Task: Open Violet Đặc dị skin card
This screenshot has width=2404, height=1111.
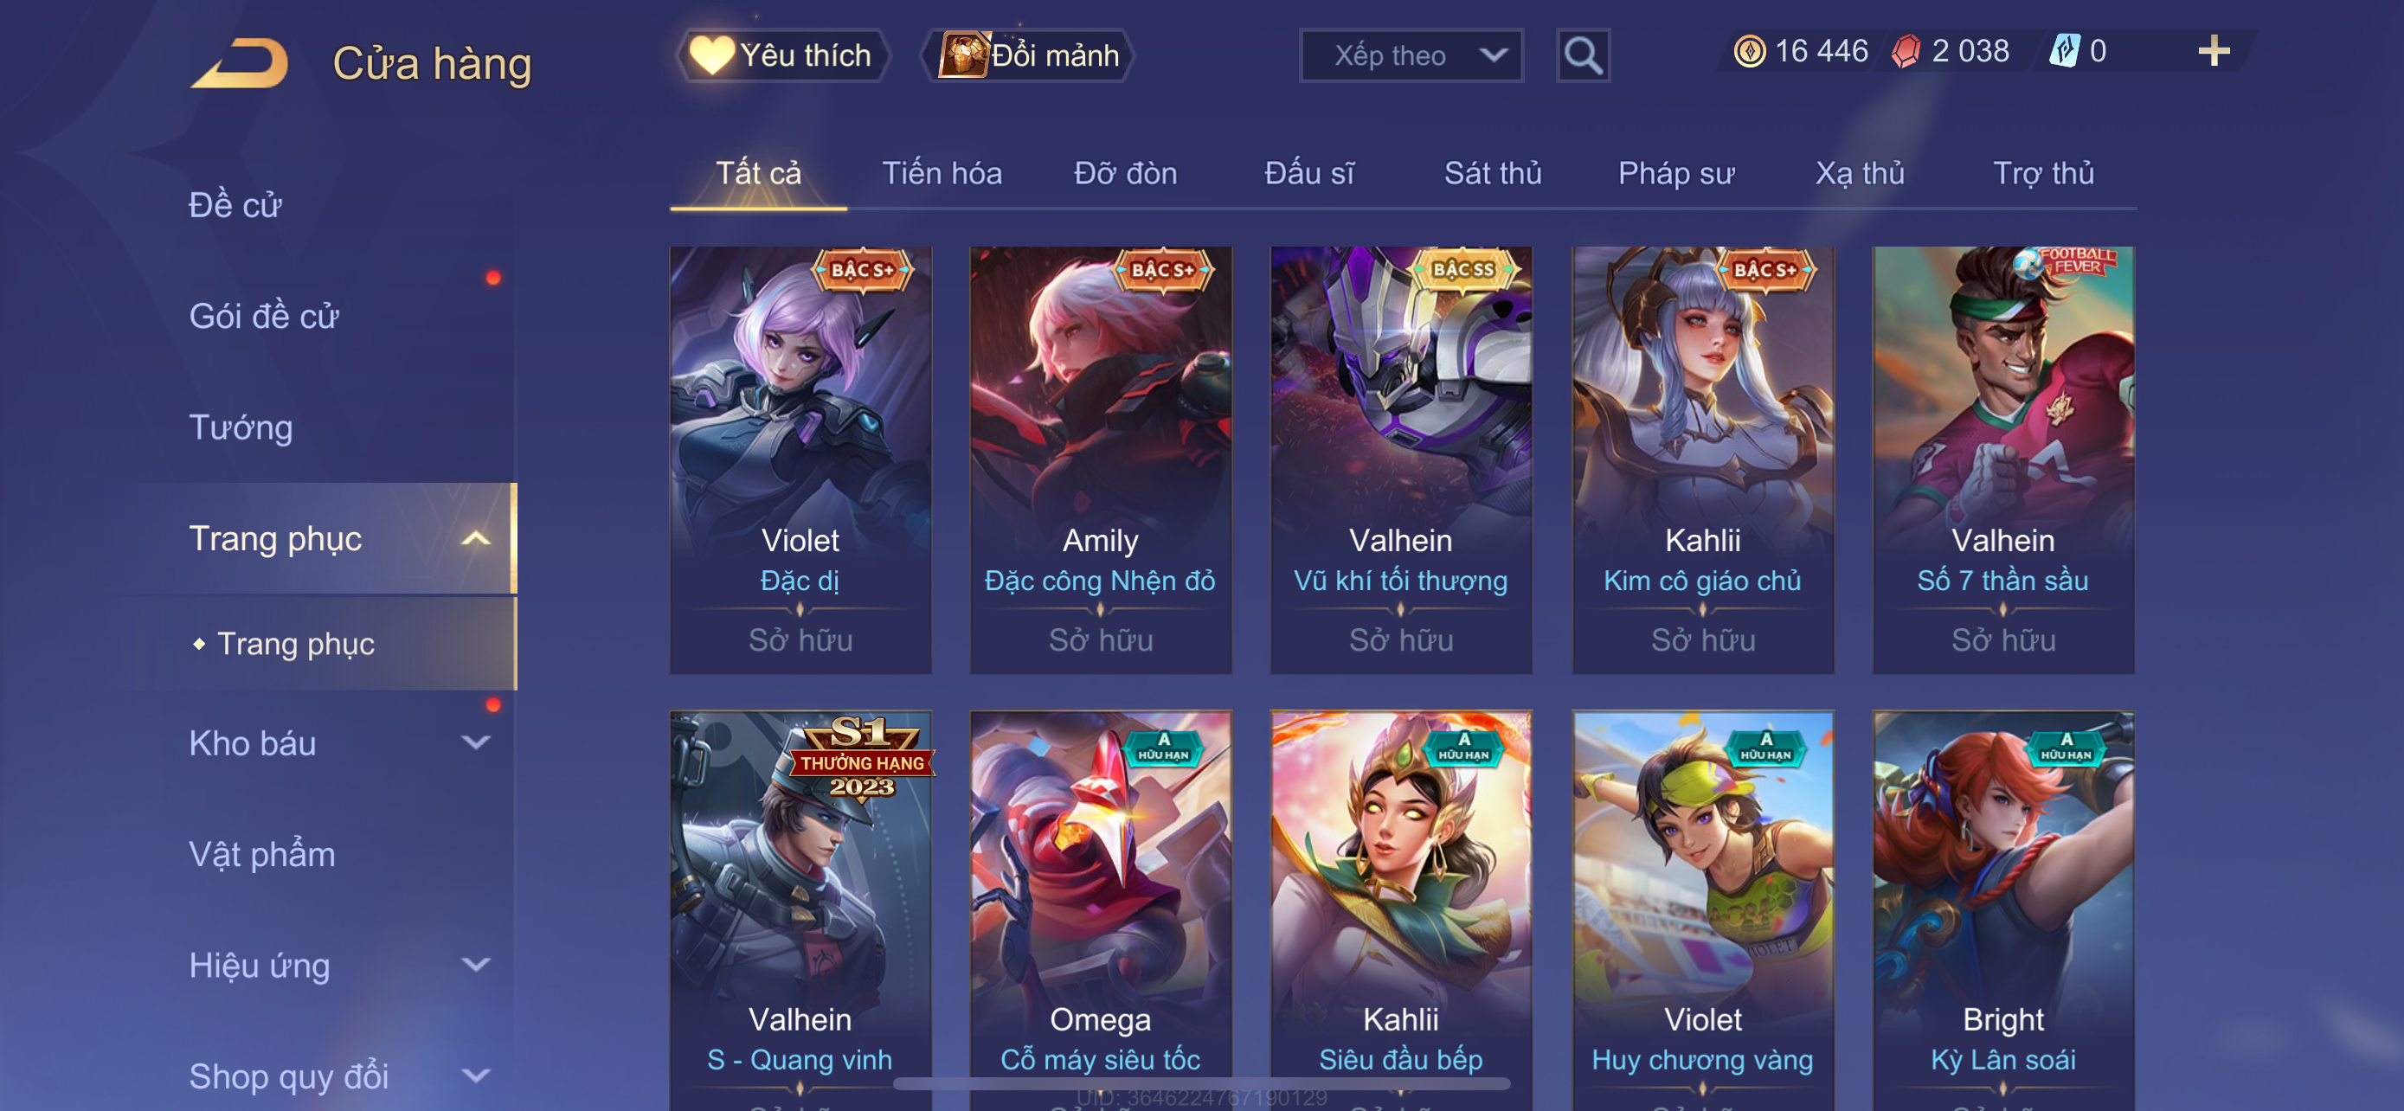Action: point(800,459)
